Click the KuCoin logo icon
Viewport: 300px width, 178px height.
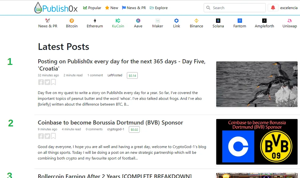[x=118, y=21]
